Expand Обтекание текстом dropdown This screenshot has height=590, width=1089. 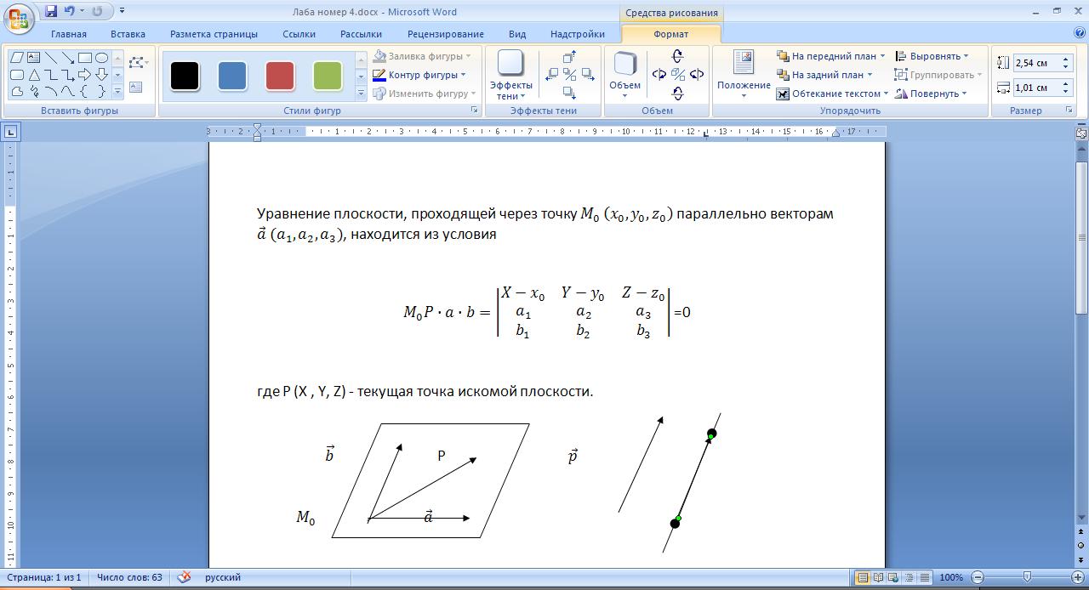coord(886,94)
